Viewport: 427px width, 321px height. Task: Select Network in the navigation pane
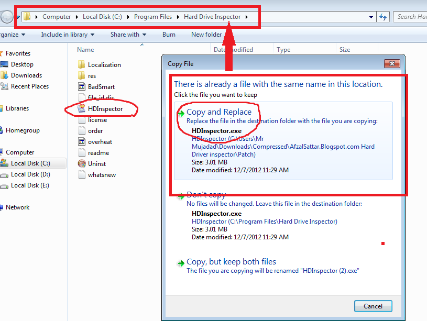click(x=17, y=207)
